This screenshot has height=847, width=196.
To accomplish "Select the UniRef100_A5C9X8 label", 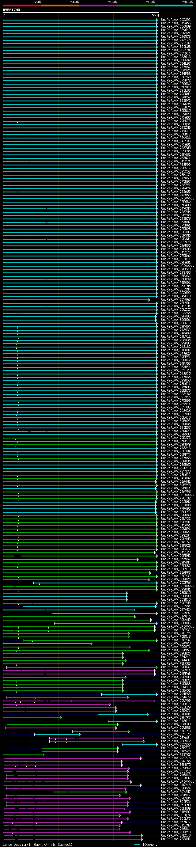I will (176, 87).
